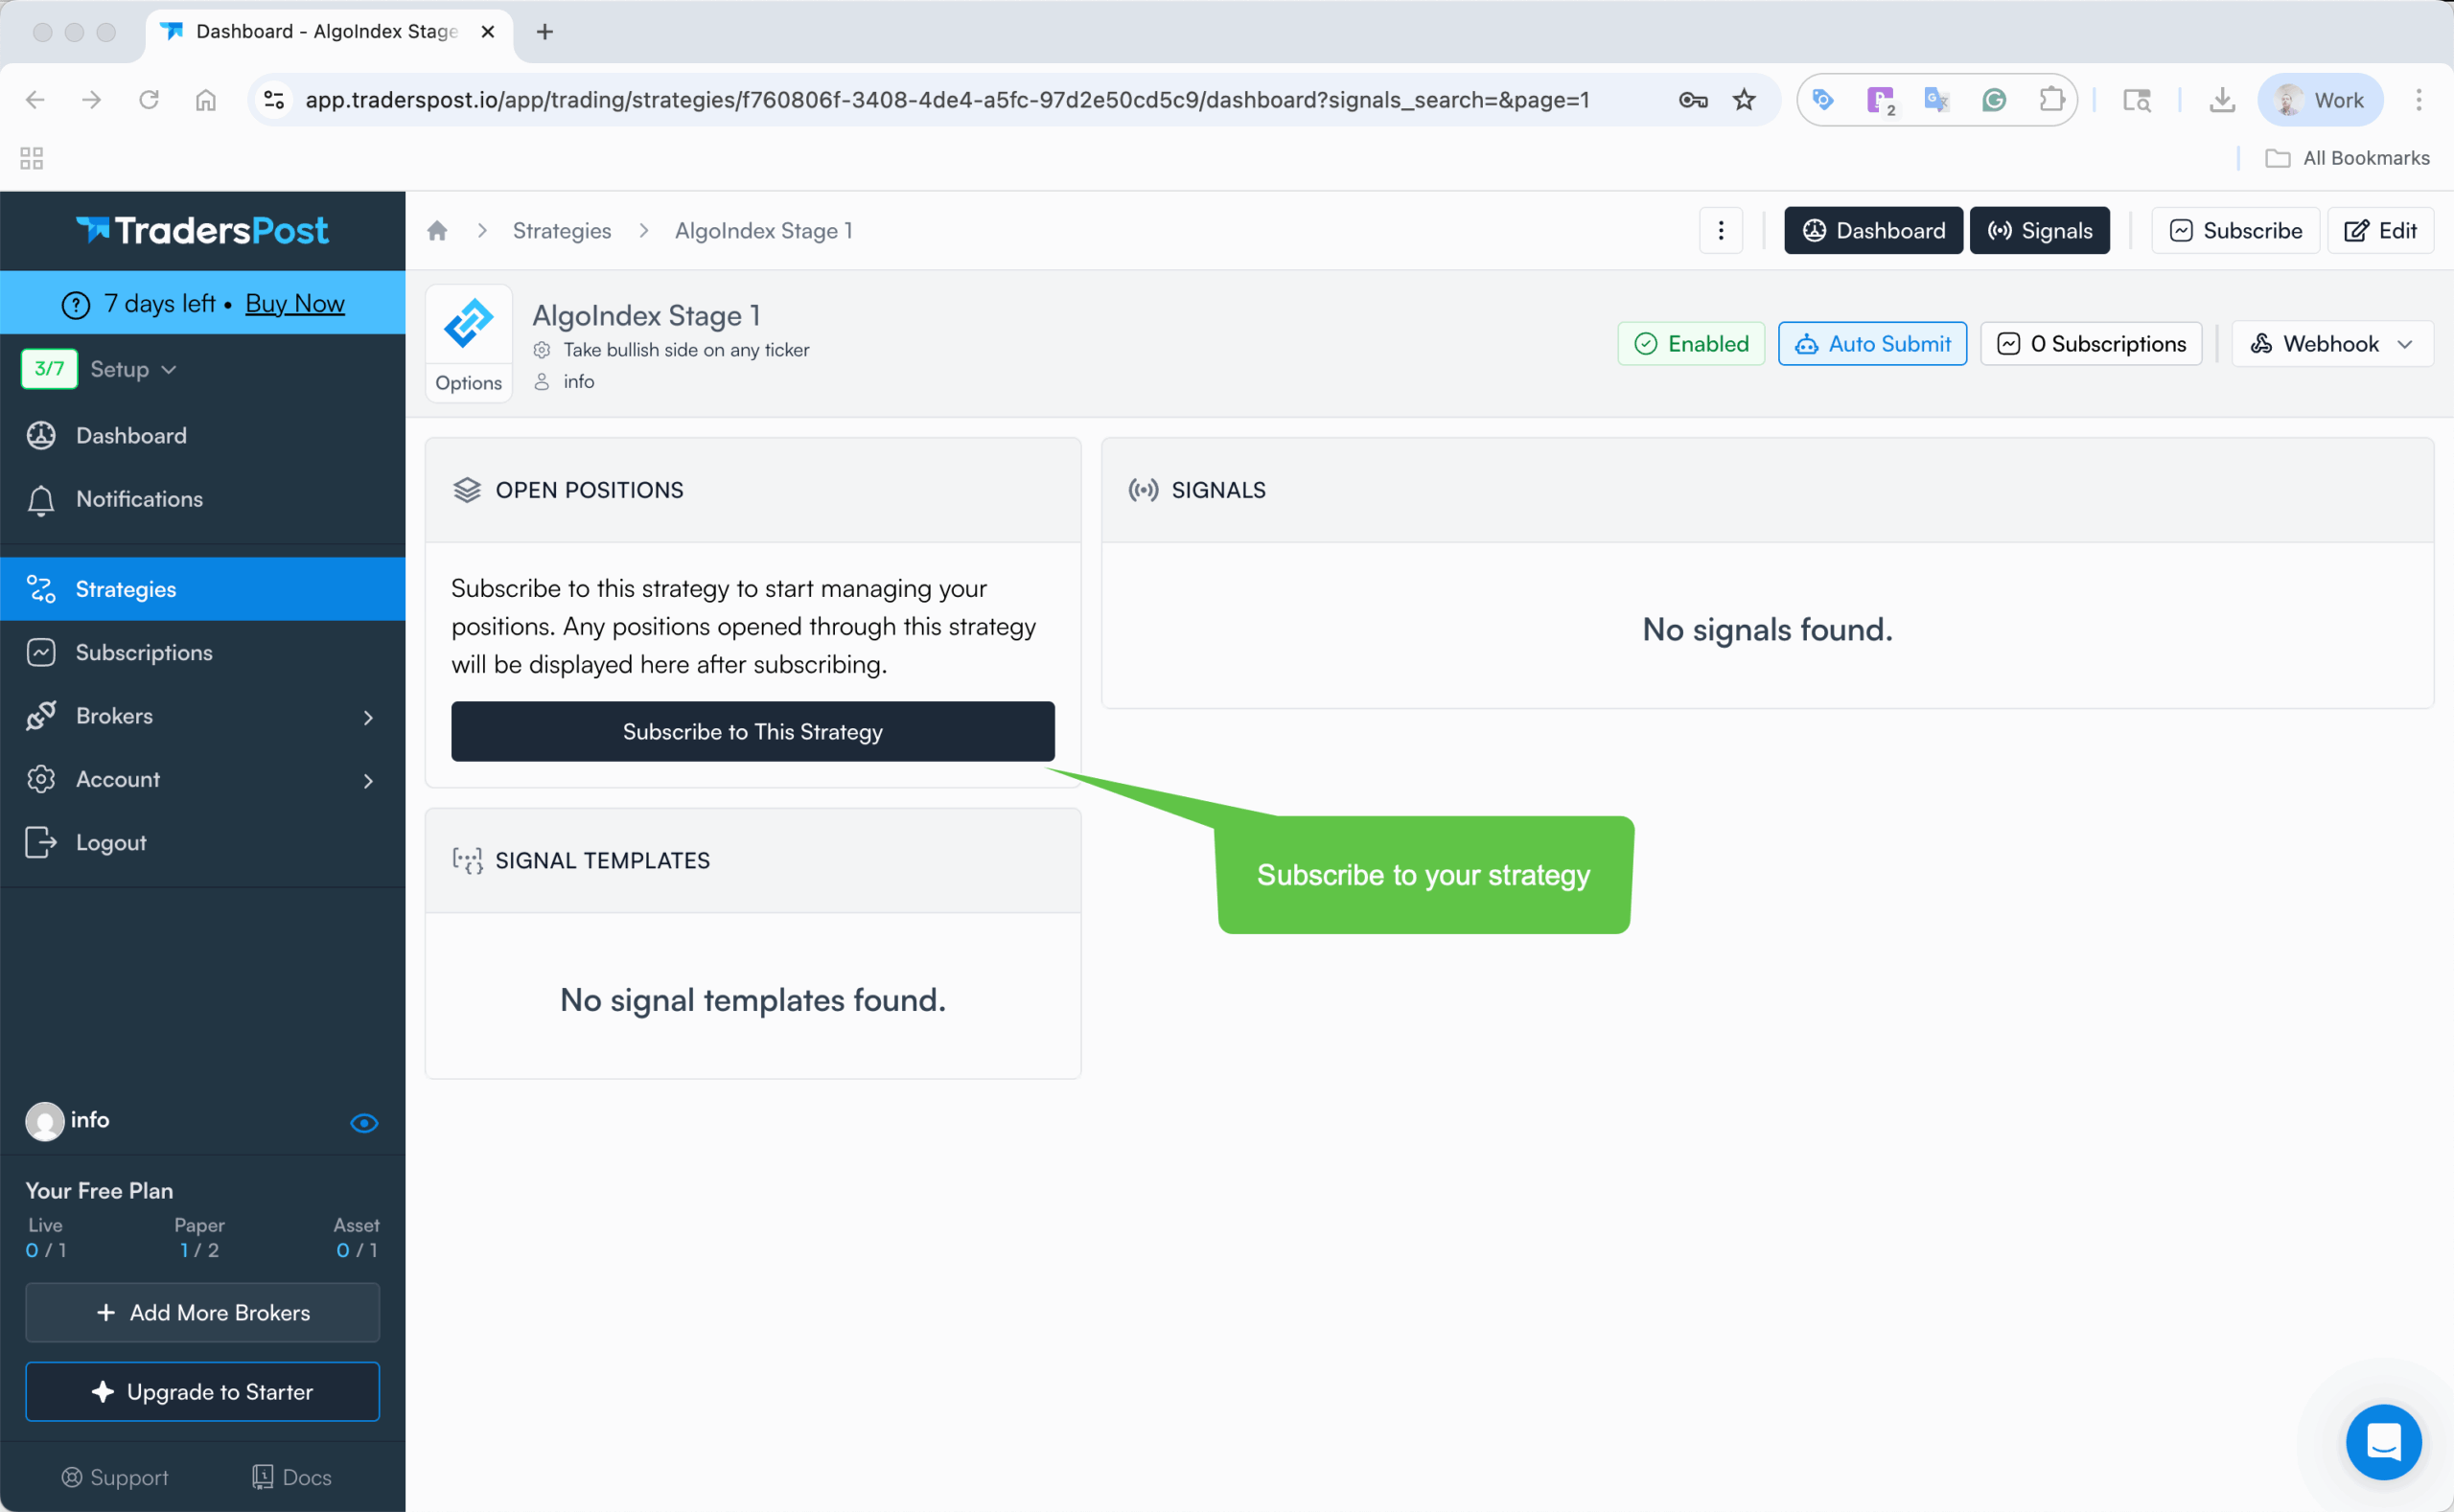
Task: Click the browser reload icon
Action: (x=149, y=100)
